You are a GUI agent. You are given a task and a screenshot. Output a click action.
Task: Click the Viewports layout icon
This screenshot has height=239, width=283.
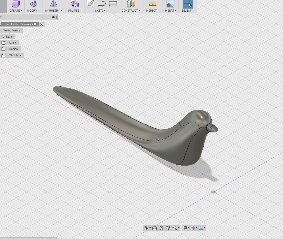201,228
